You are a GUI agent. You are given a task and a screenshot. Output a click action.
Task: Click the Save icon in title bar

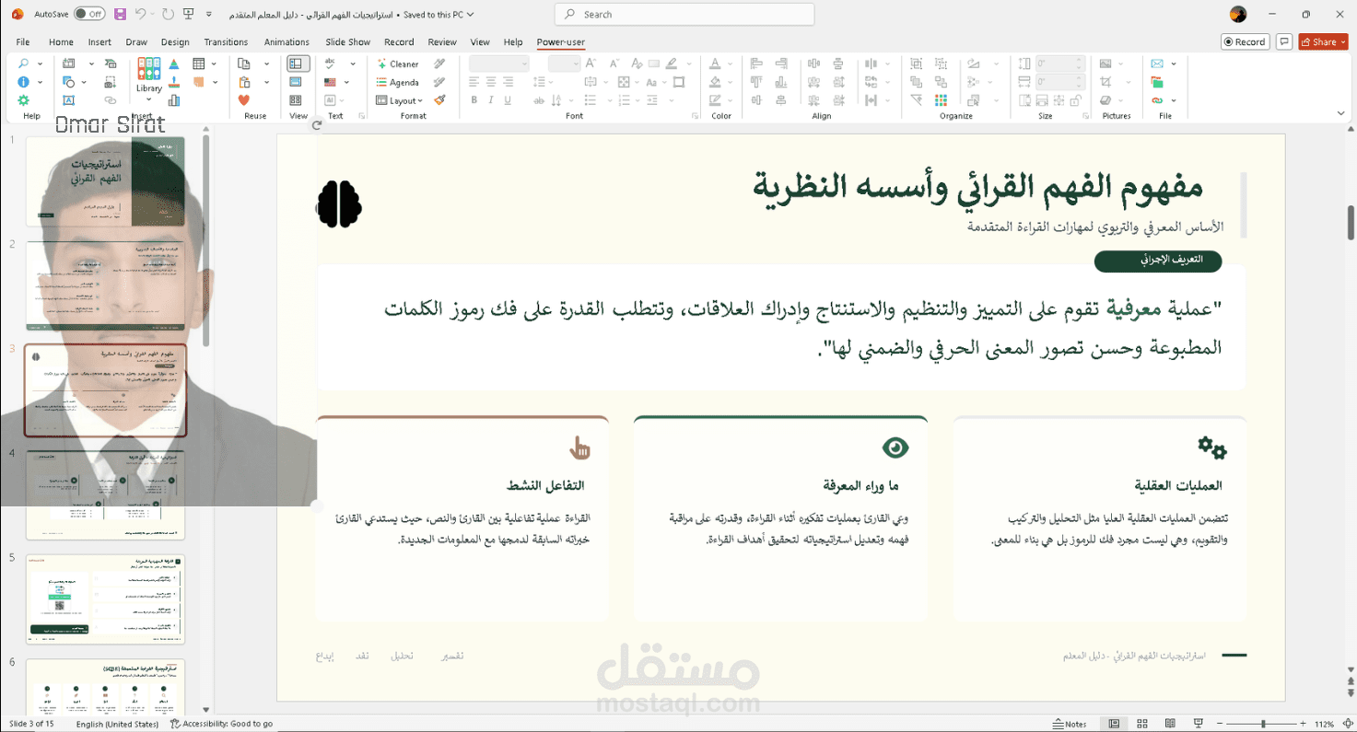pyautogui.click(x=120, y=15)
